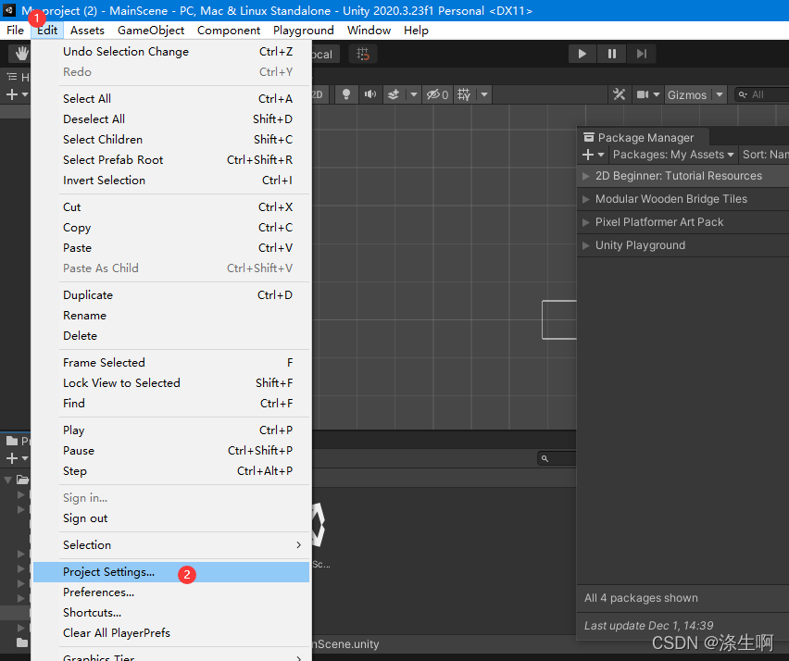Screen dimensions: 789x661
Task: Open the Assets menu
Action: tap(87, 31)
